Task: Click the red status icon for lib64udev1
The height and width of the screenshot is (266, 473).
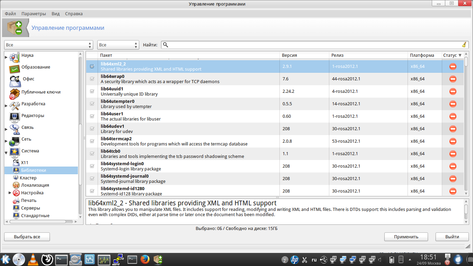Action: (453, 129)
